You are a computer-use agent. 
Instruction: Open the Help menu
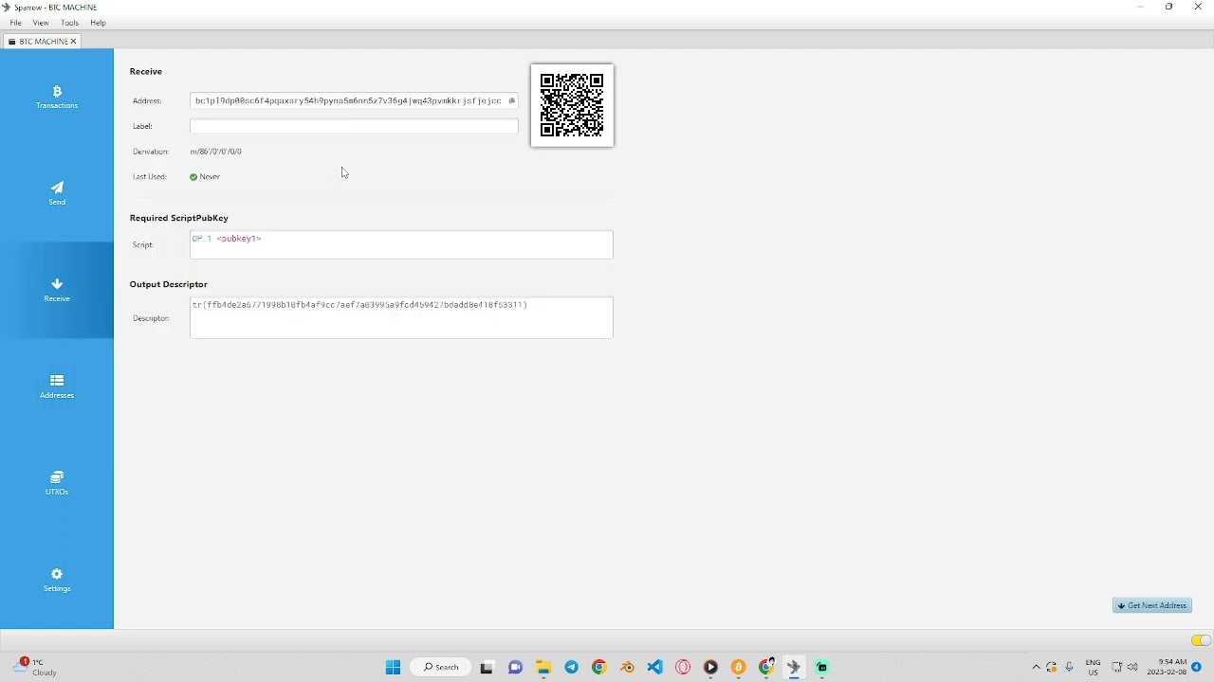click(98, 23)
